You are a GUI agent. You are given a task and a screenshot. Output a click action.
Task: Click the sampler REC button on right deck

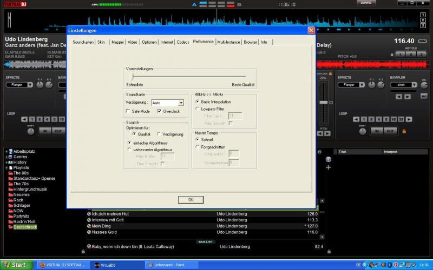(424, 96)
